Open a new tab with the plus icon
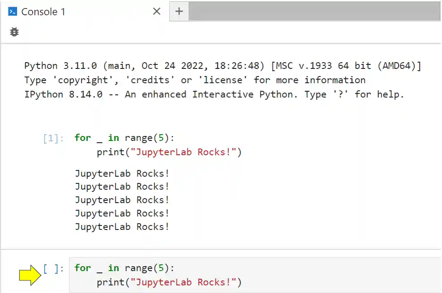This screenshot has width=442, height=293. click(x=179, y=11)
